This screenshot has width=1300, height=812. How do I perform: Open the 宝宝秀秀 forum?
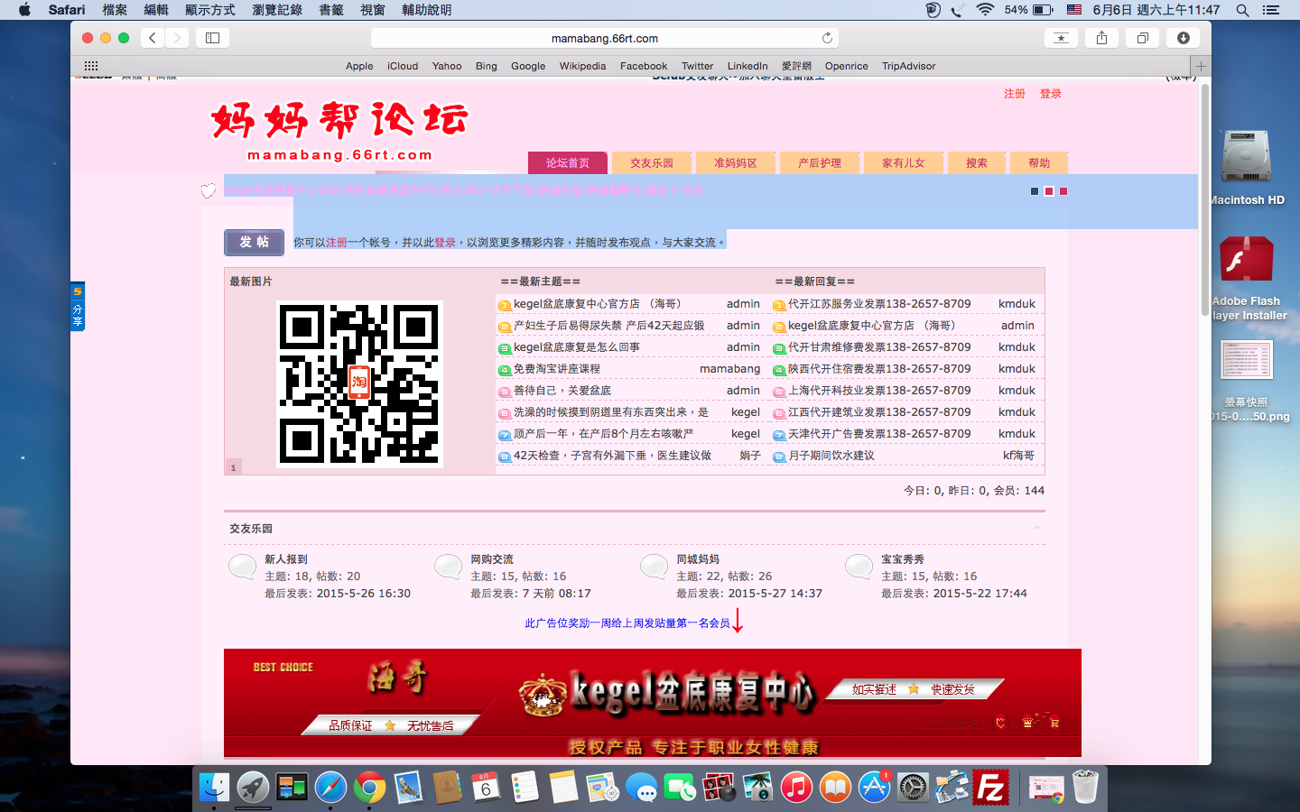(x=903, y=559)
